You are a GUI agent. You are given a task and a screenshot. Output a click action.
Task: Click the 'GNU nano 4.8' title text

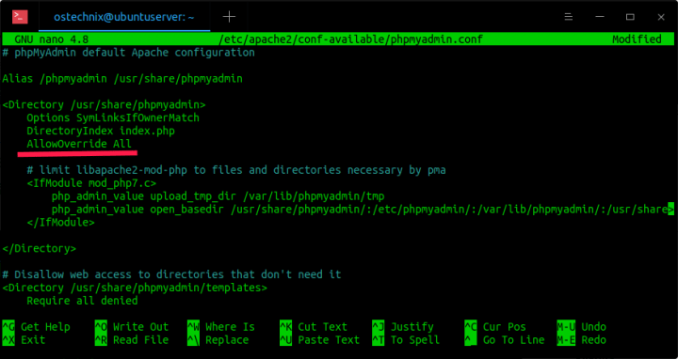[x=52, y=39]
